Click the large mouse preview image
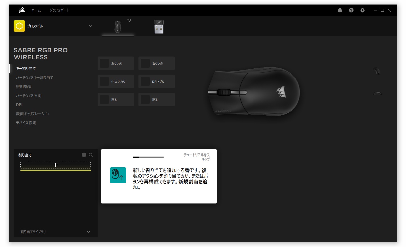The image size is (406, 247). [x=254, y=91]
